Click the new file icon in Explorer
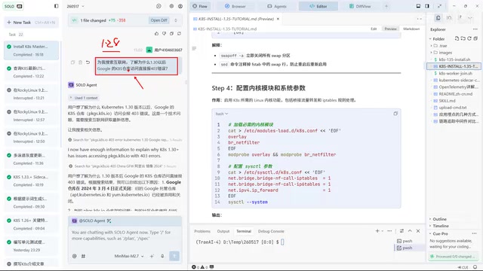Viewport: 483px width, 271px height. point(457,38)
